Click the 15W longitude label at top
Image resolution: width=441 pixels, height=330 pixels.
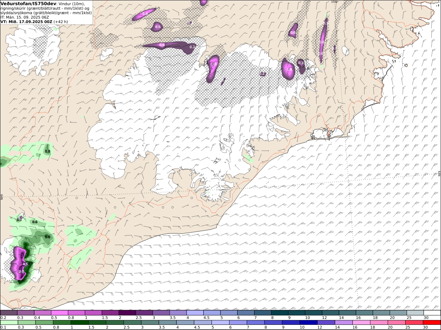tap(334, 2)
